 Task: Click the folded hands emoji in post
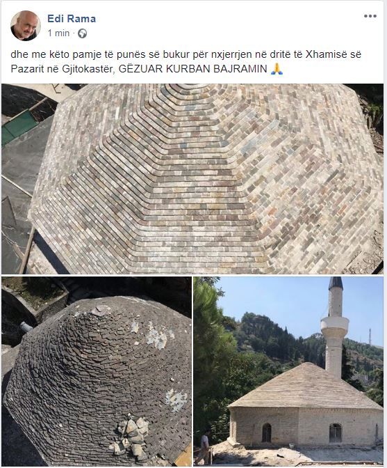277,69
